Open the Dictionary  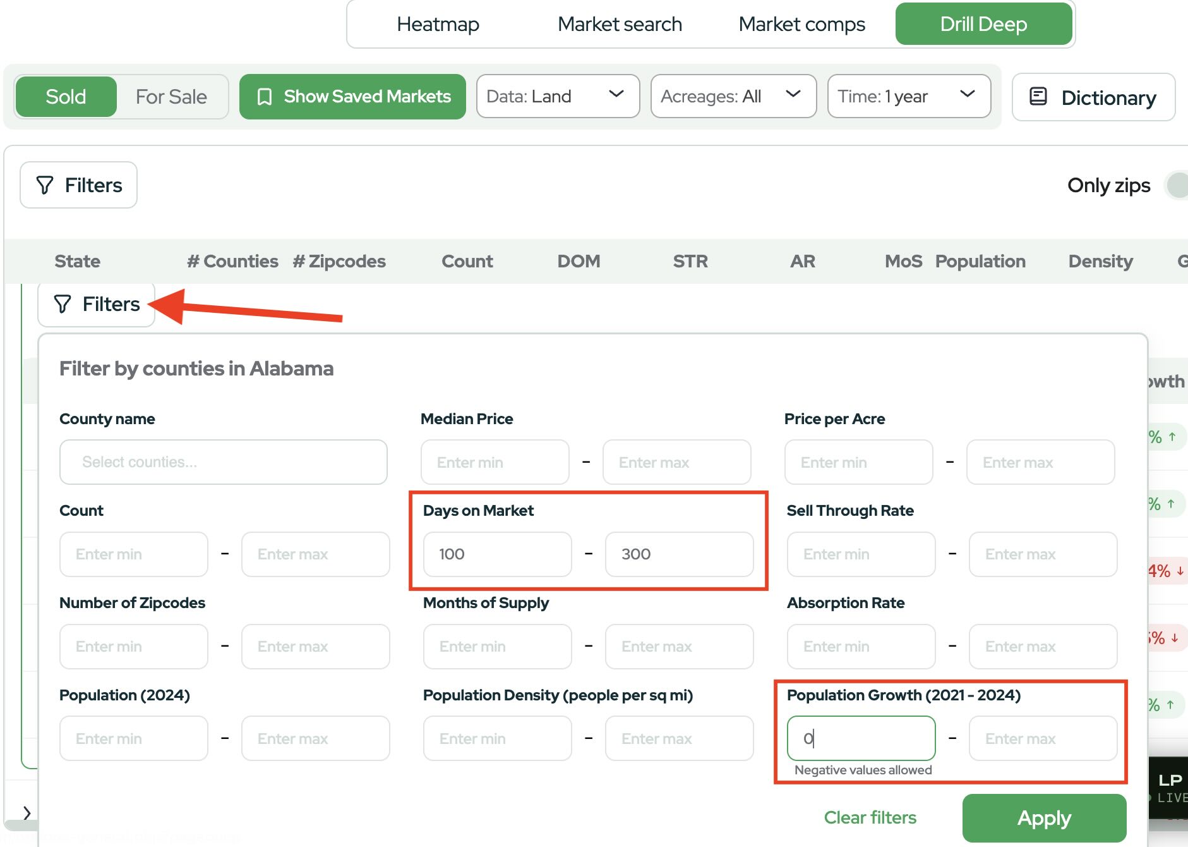click(x=1093, y=97)
